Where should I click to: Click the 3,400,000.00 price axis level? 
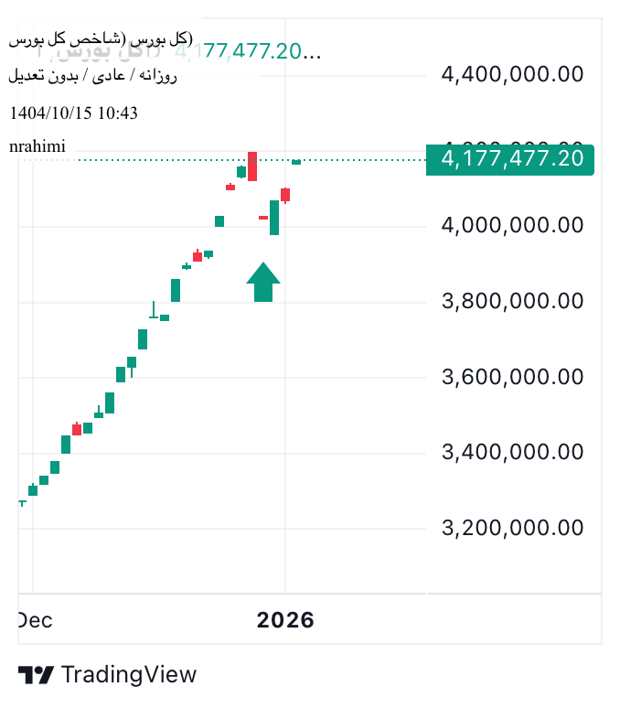click(512, 452)
